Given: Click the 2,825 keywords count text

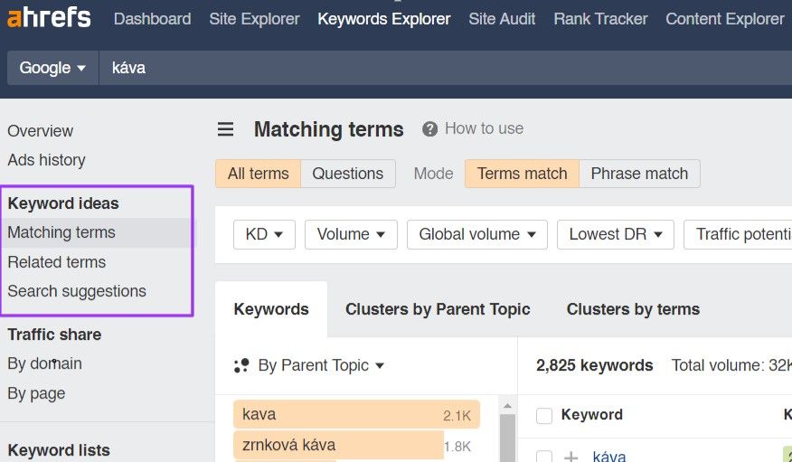Looking at the screenshot, I should tap(595, 365).
